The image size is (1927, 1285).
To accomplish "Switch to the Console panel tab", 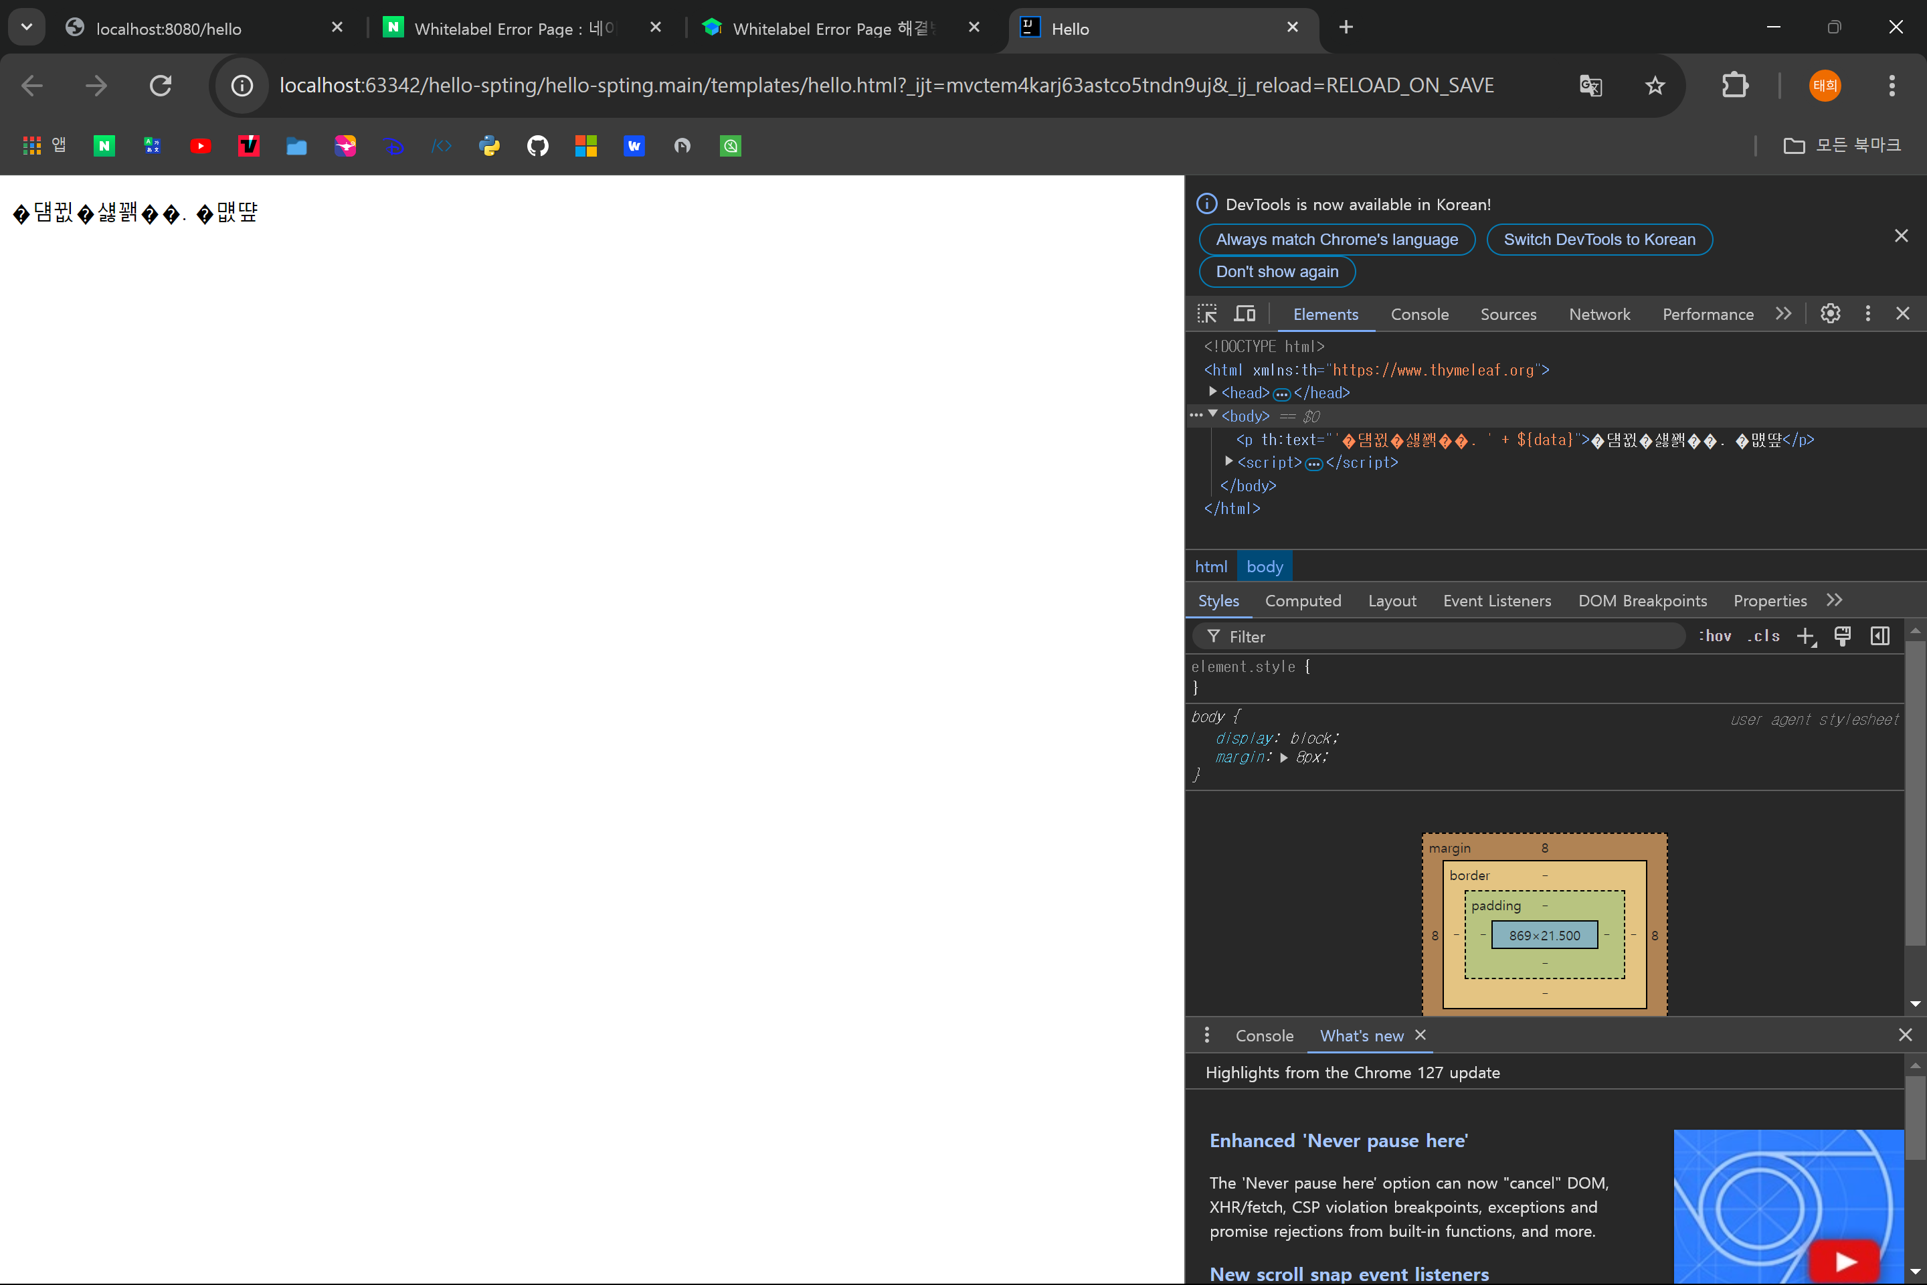I will pos(1420,315).
